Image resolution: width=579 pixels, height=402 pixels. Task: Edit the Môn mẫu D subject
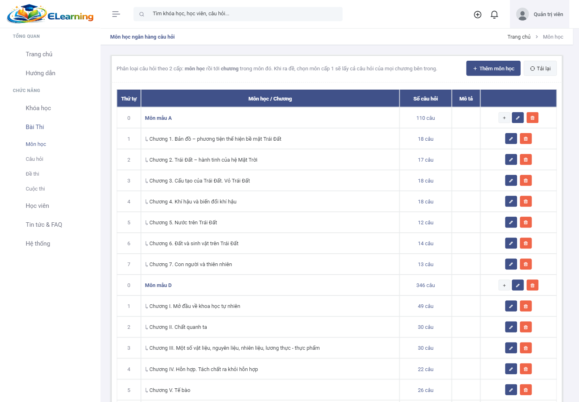(x=518, y=285)
